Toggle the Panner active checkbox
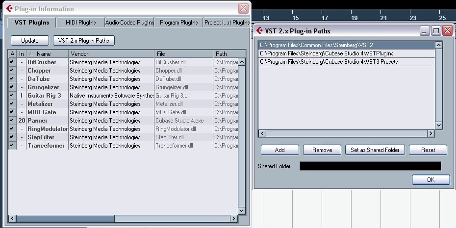This screenshot has height=228, width=456. (12, 121)
